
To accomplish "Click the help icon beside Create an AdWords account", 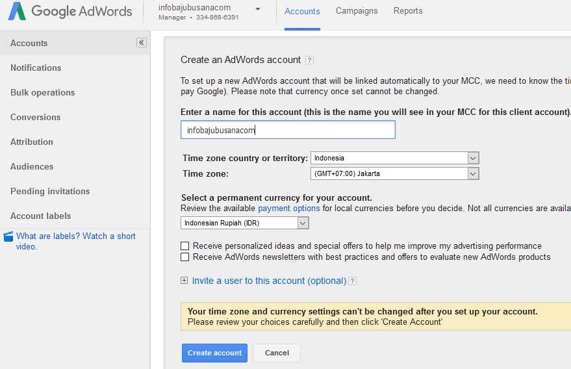I will pyautogui.click(x=309, y=60).
